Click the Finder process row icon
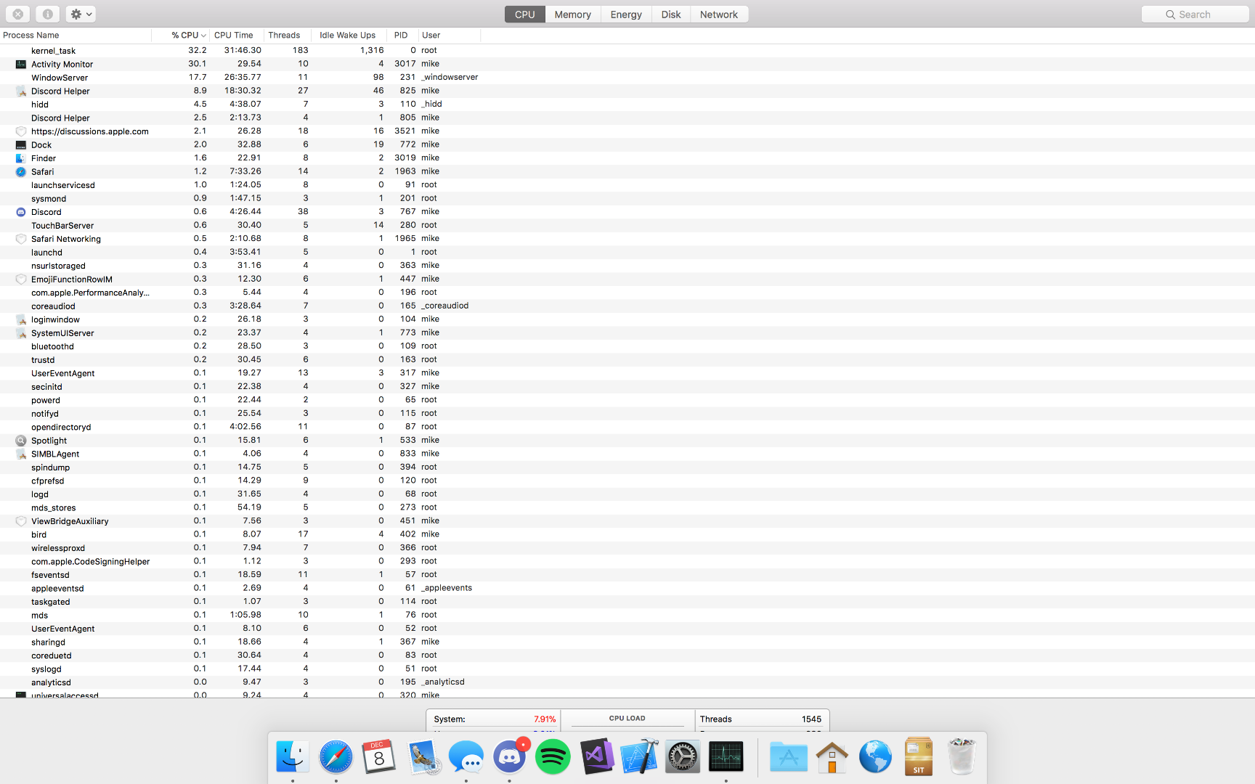 click(x=21, y=158)
